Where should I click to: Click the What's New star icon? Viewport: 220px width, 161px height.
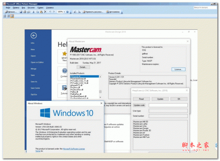[65, 54]
